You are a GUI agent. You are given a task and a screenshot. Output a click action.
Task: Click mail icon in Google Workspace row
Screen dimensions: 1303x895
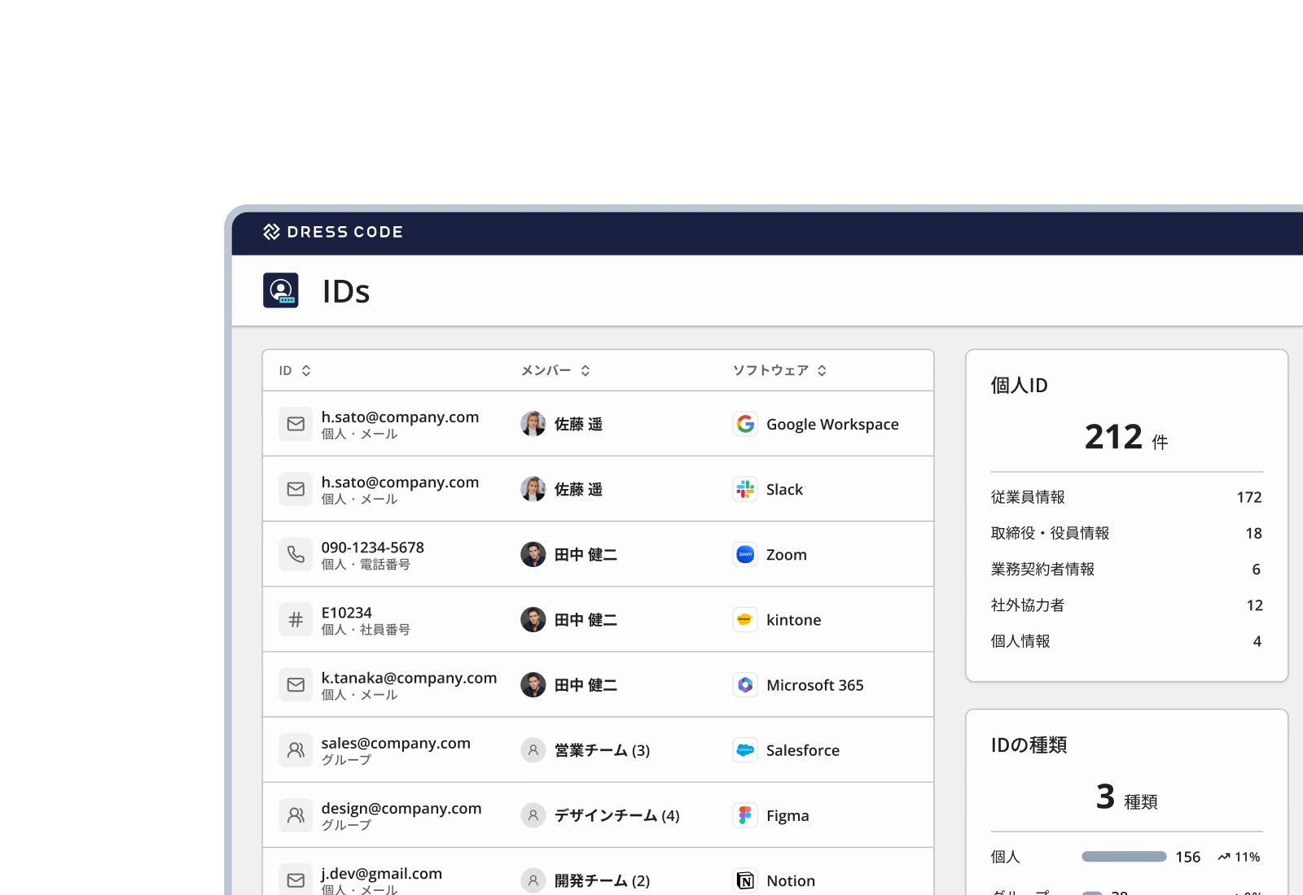pyautogui.click(x=296, y=424)
